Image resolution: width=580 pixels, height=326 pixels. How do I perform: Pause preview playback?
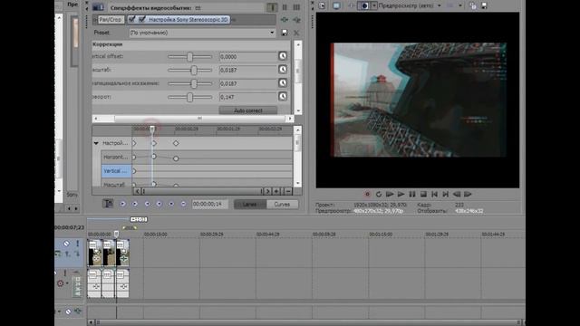412,194
